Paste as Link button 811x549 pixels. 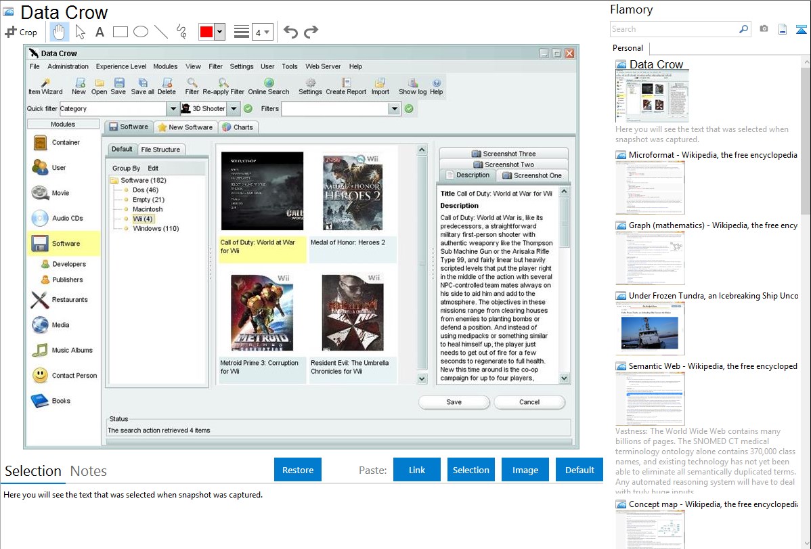pos(417,470)
